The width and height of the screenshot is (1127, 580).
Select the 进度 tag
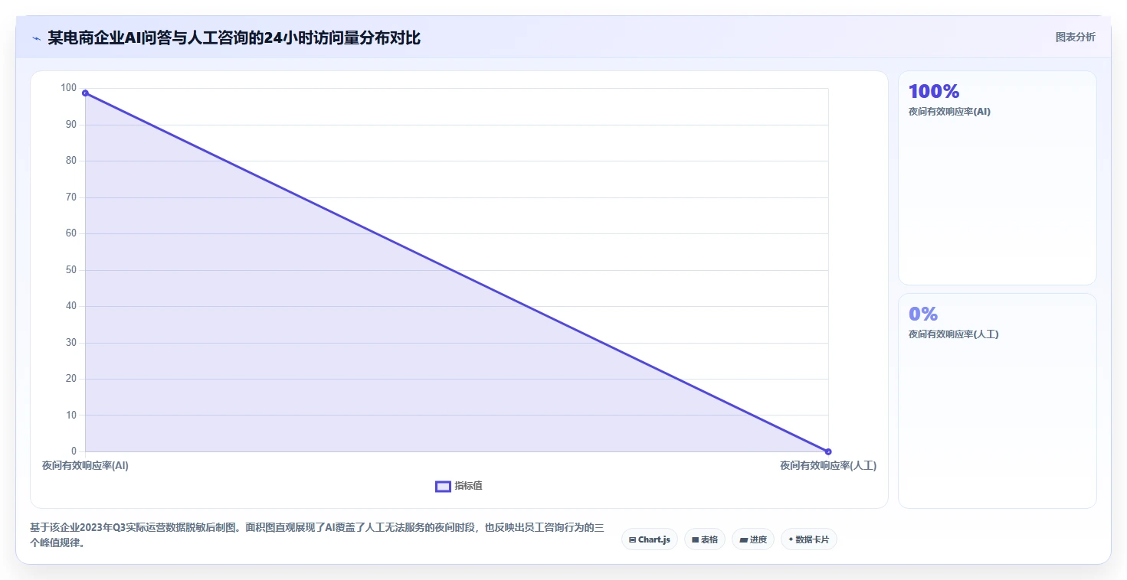(x=752, y=539)
